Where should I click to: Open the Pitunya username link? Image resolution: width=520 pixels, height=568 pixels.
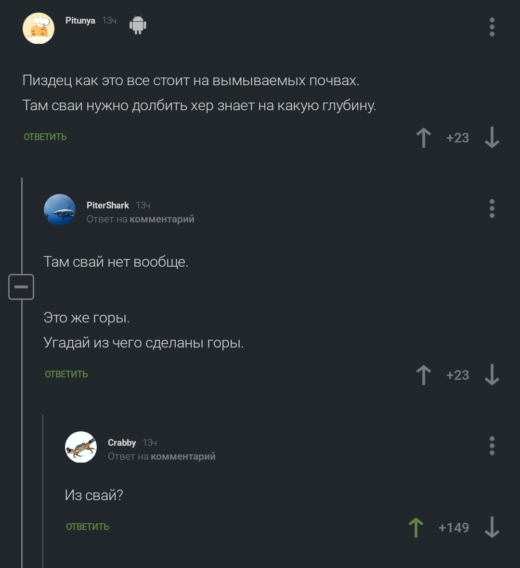click(80, 21)
